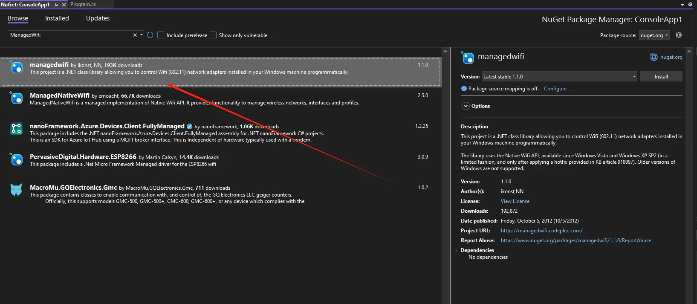
Task: Click version 2.5.0 of ManagedNativeWifi
Action: (422, 96)
